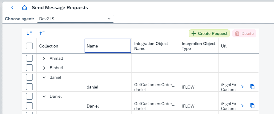Screen dimensions: 274x114
Task: Go back using the left arrow icon
Action: click(x=12, y=8)
